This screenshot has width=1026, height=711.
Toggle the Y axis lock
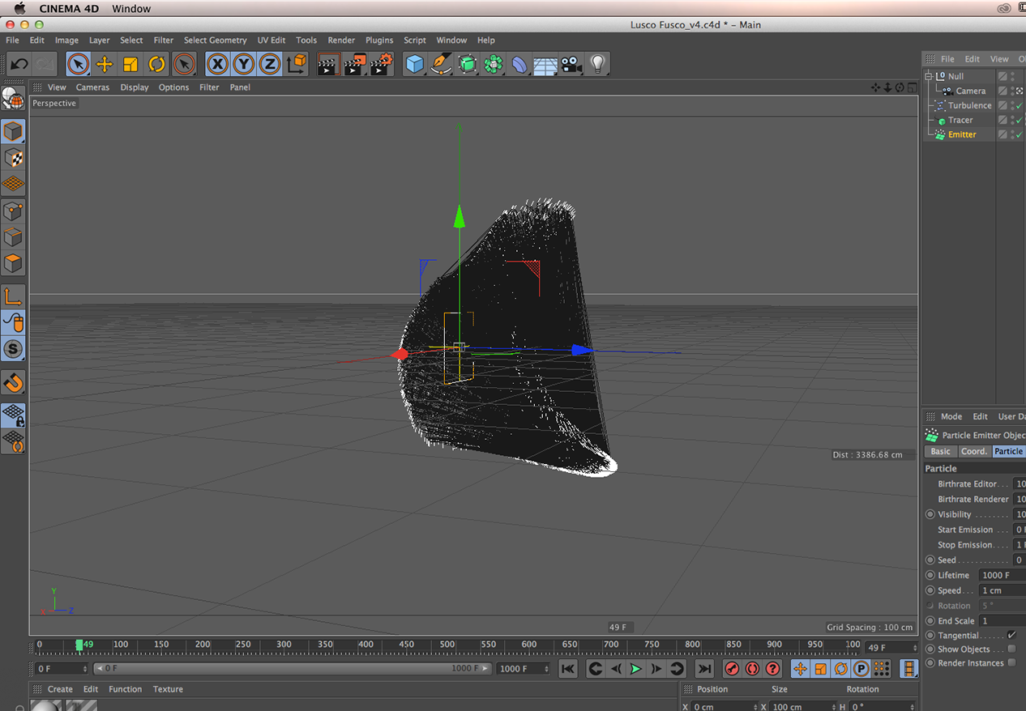(243, 64)
